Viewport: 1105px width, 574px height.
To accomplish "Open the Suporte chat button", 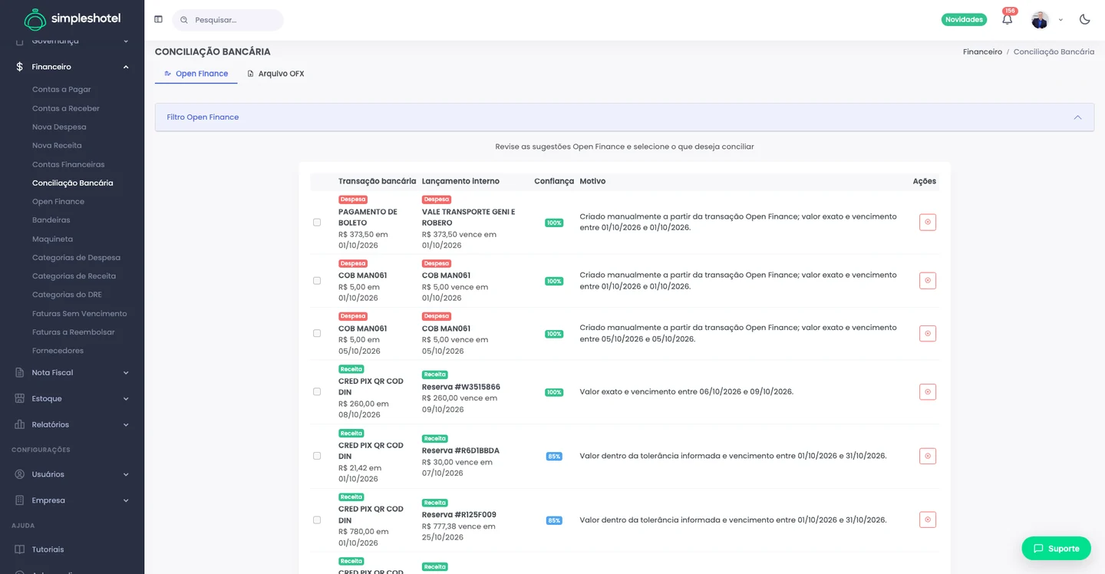I will tap(1056, 548).
